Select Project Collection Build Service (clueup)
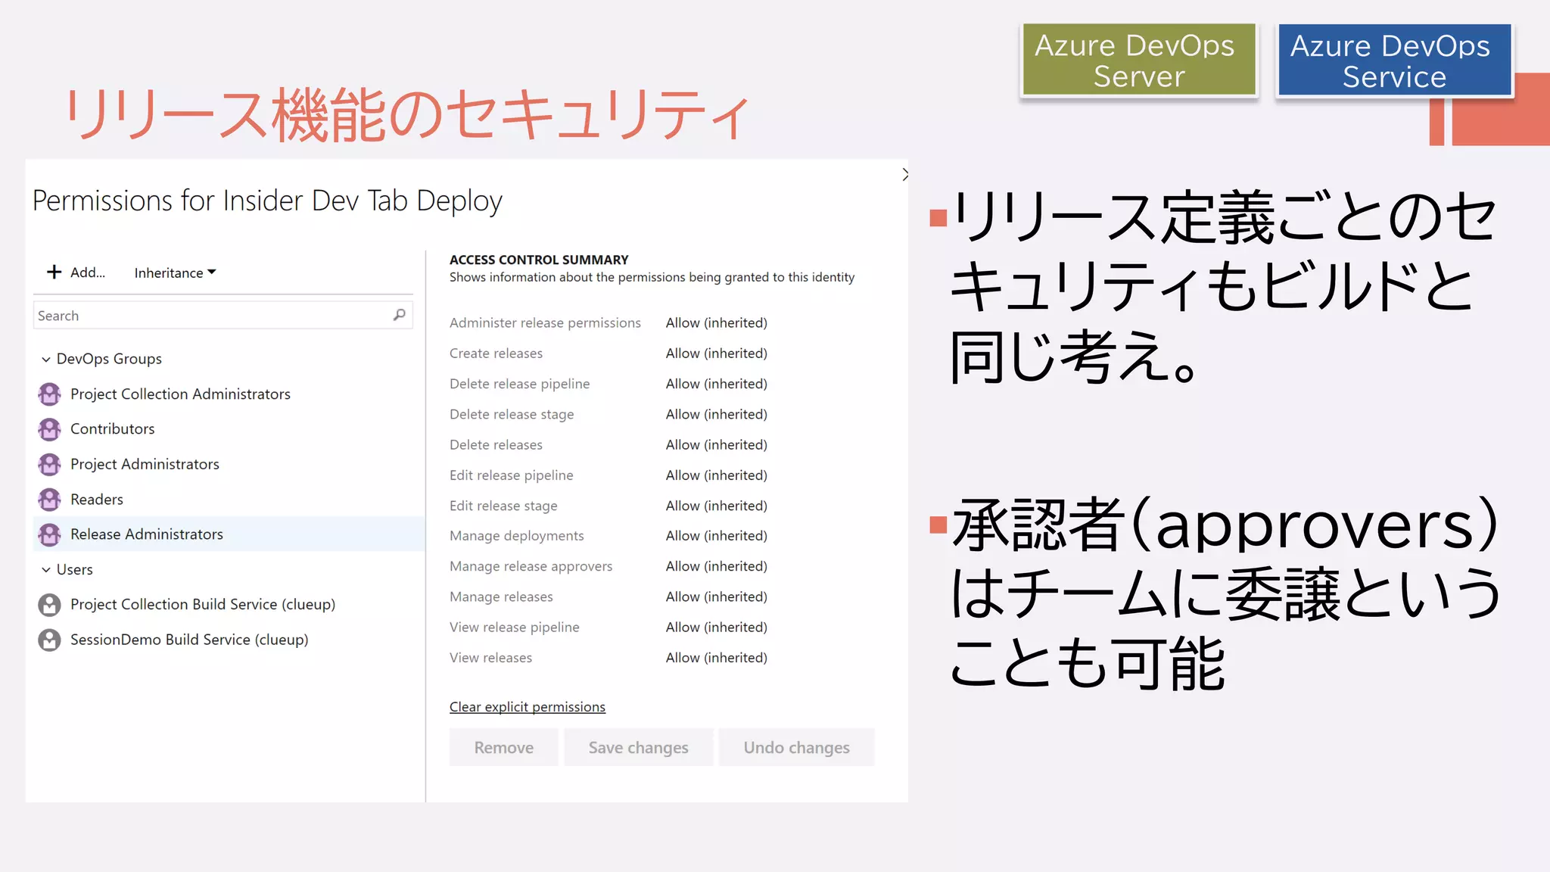 coord(229,604)
